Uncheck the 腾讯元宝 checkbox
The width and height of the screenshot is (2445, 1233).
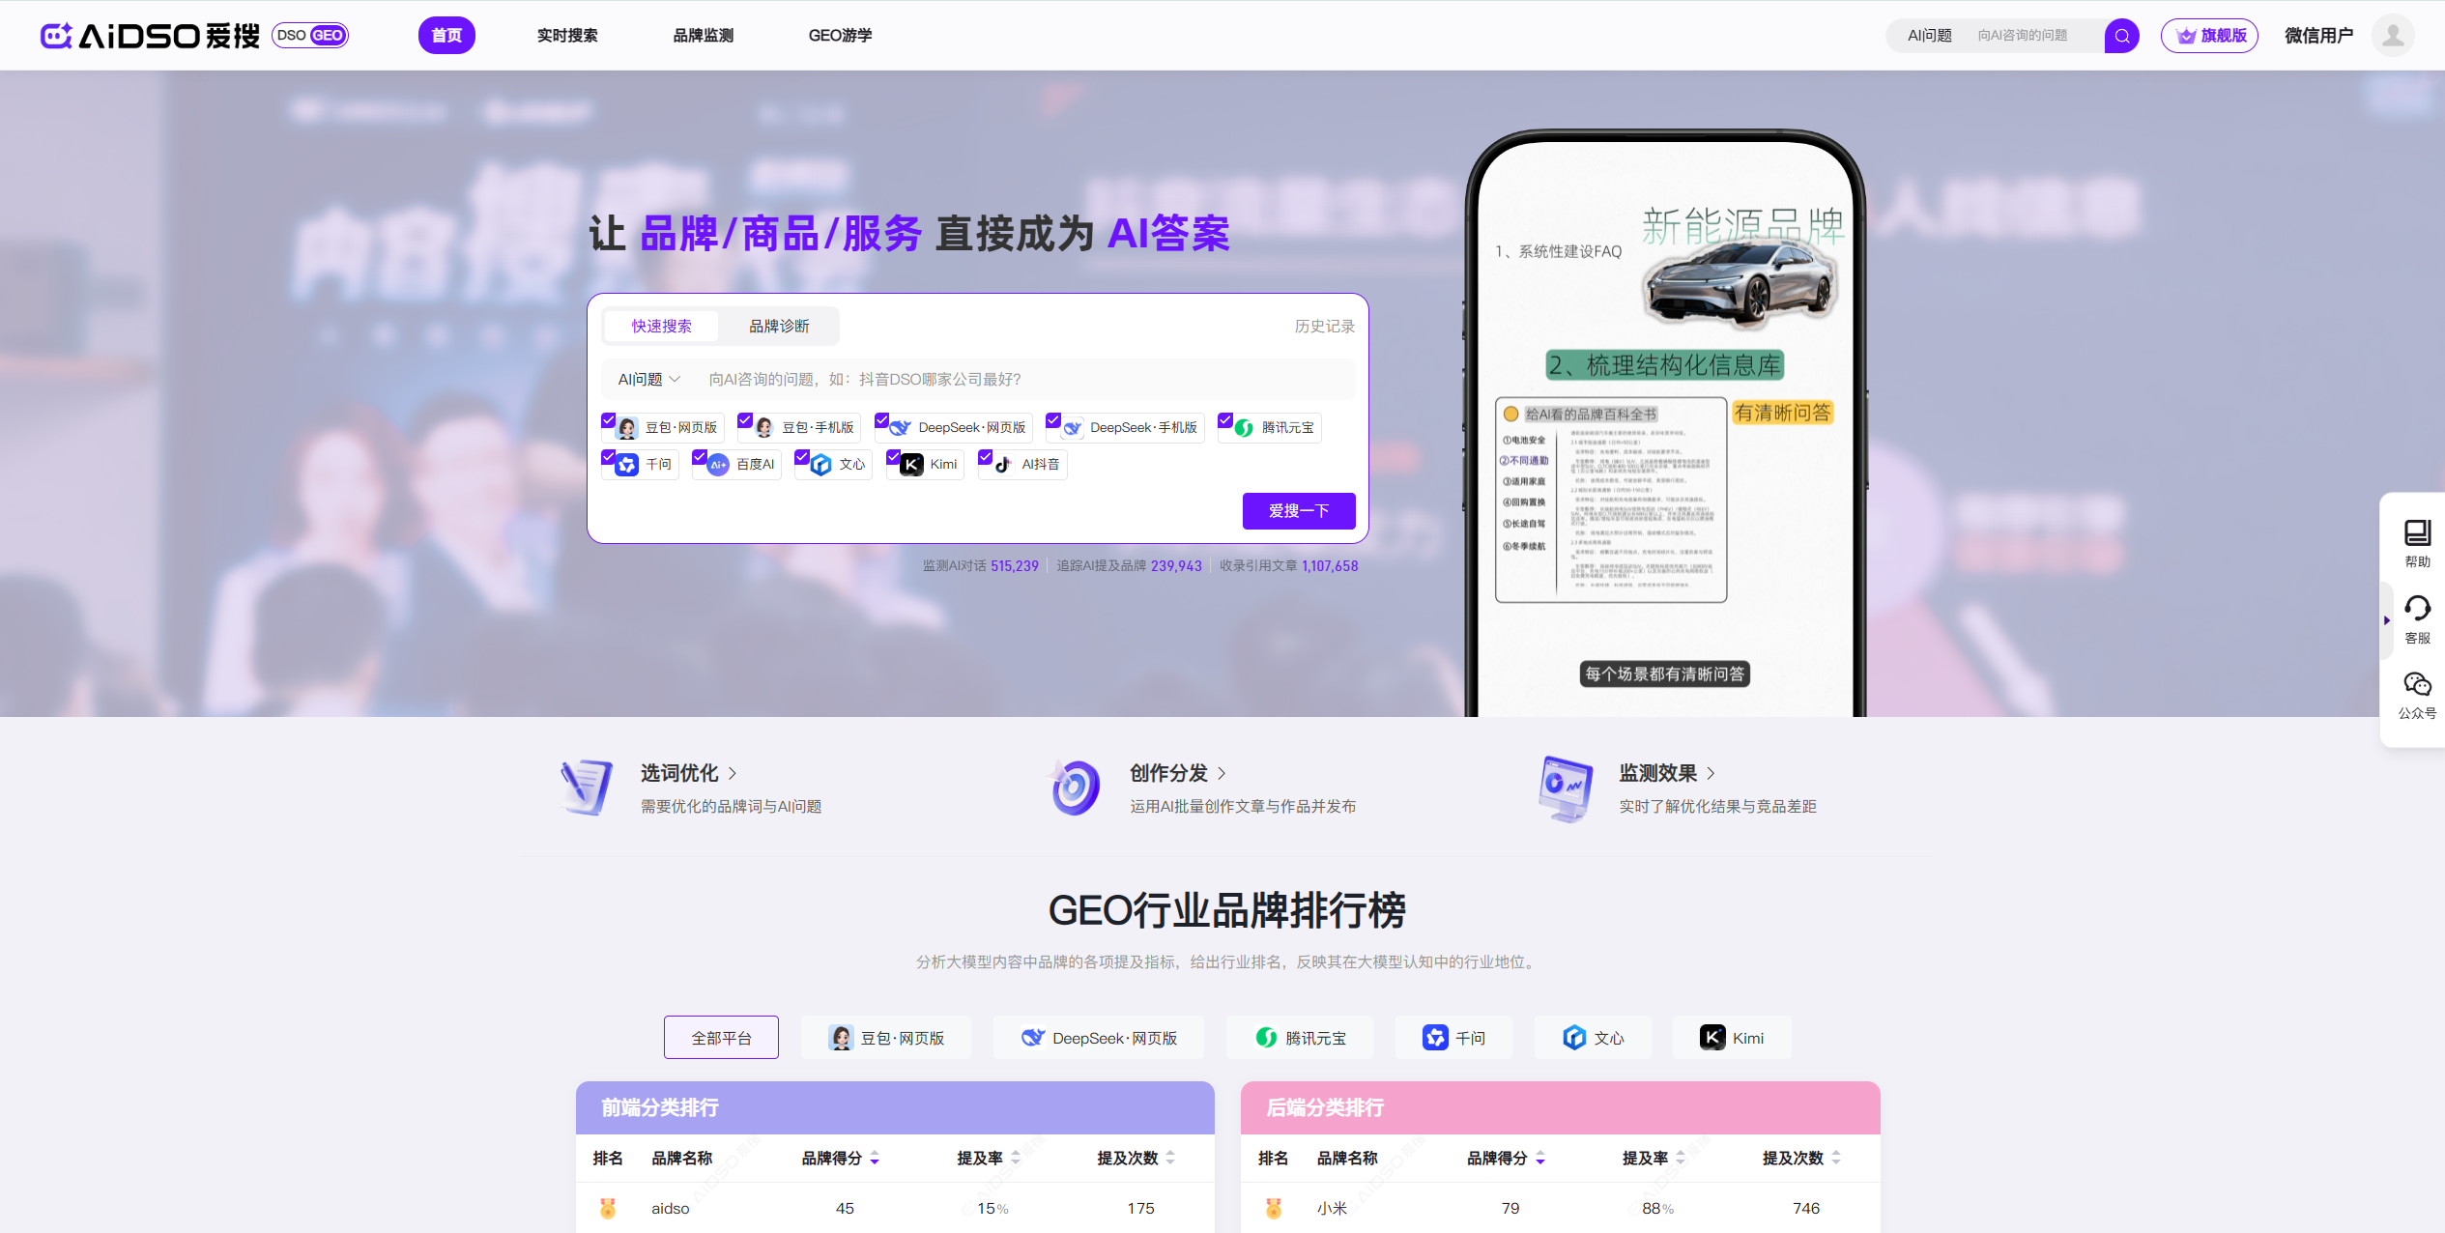click(x=1225, y=420)
